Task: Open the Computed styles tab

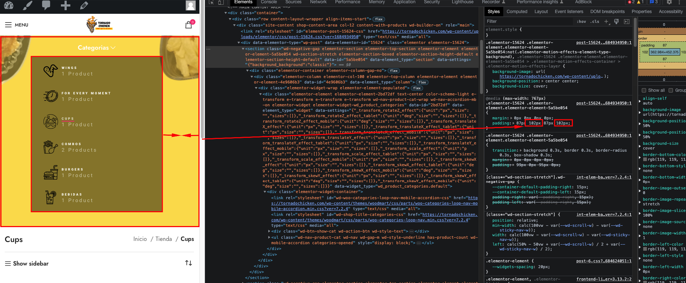Action: click(x=517, y=12)
